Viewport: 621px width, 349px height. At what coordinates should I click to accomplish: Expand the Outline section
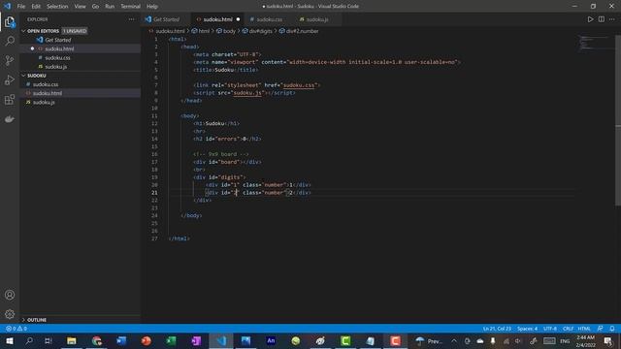click(x=37, y=320)
